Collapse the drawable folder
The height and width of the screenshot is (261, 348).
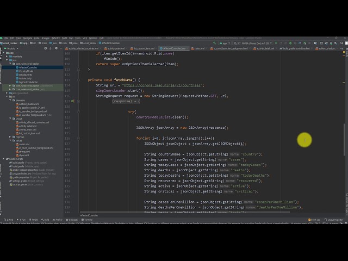[10, 100]
